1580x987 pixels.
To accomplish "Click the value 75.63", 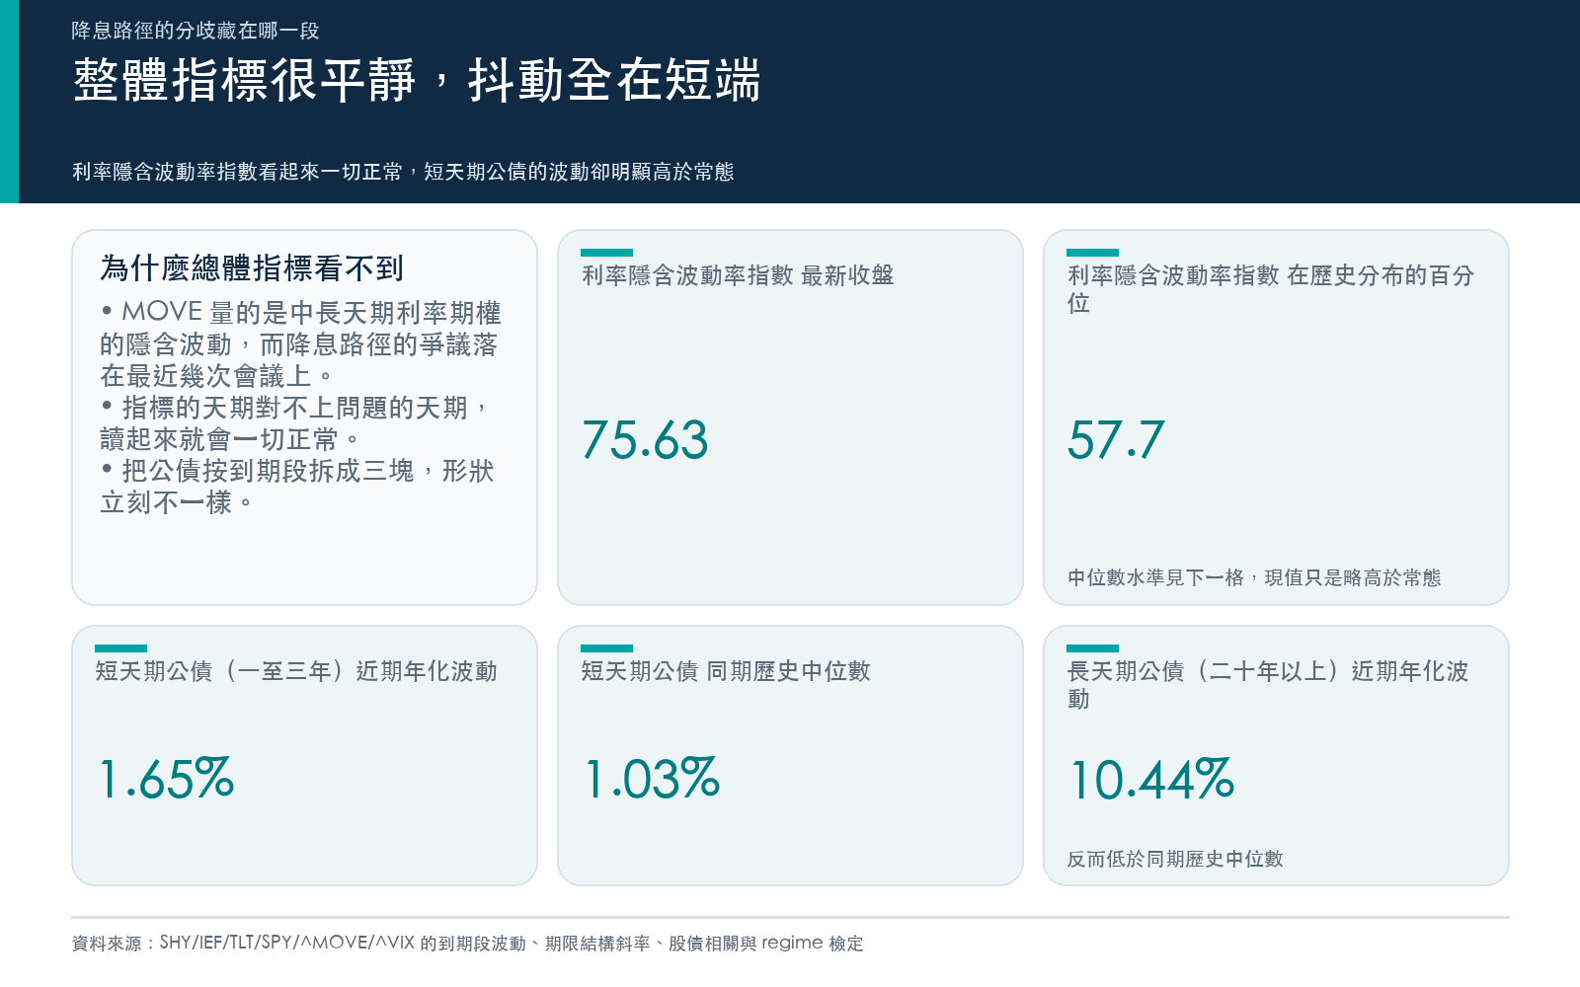I will click(645, 440).
